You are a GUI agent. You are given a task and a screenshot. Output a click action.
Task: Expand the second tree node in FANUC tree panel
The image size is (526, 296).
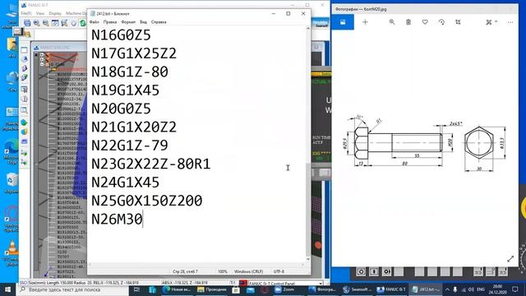pos(42,59)
